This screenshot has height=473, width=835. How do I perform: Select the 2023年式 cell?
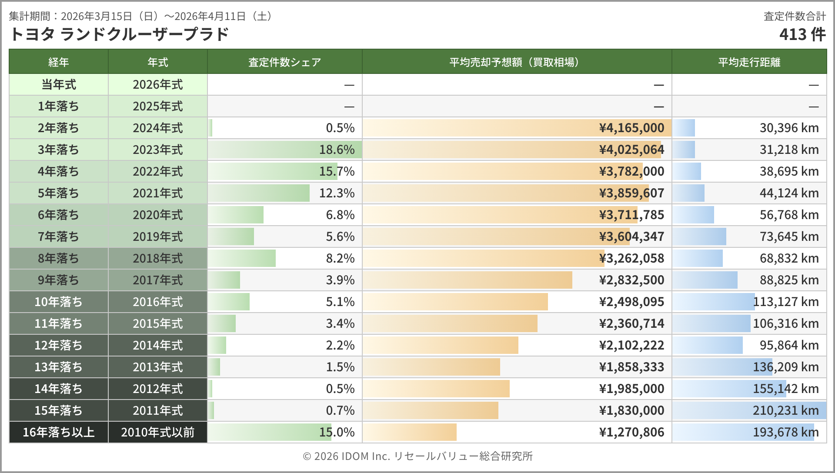click(x=157, y=150)
